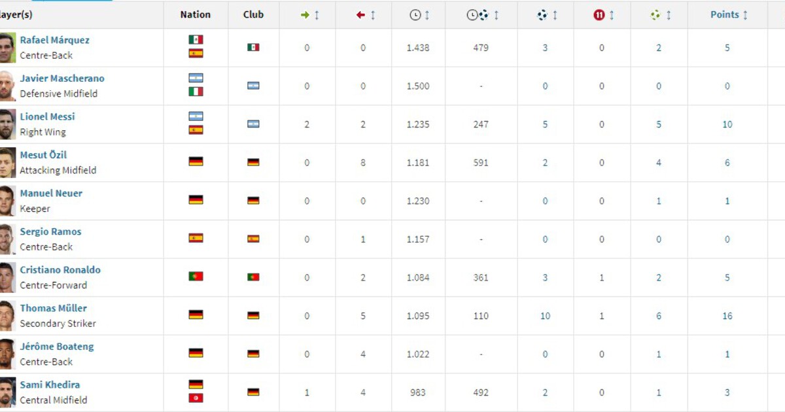Sort by green assists icon column
Screen dimensions: 785x412
point(655,15)
